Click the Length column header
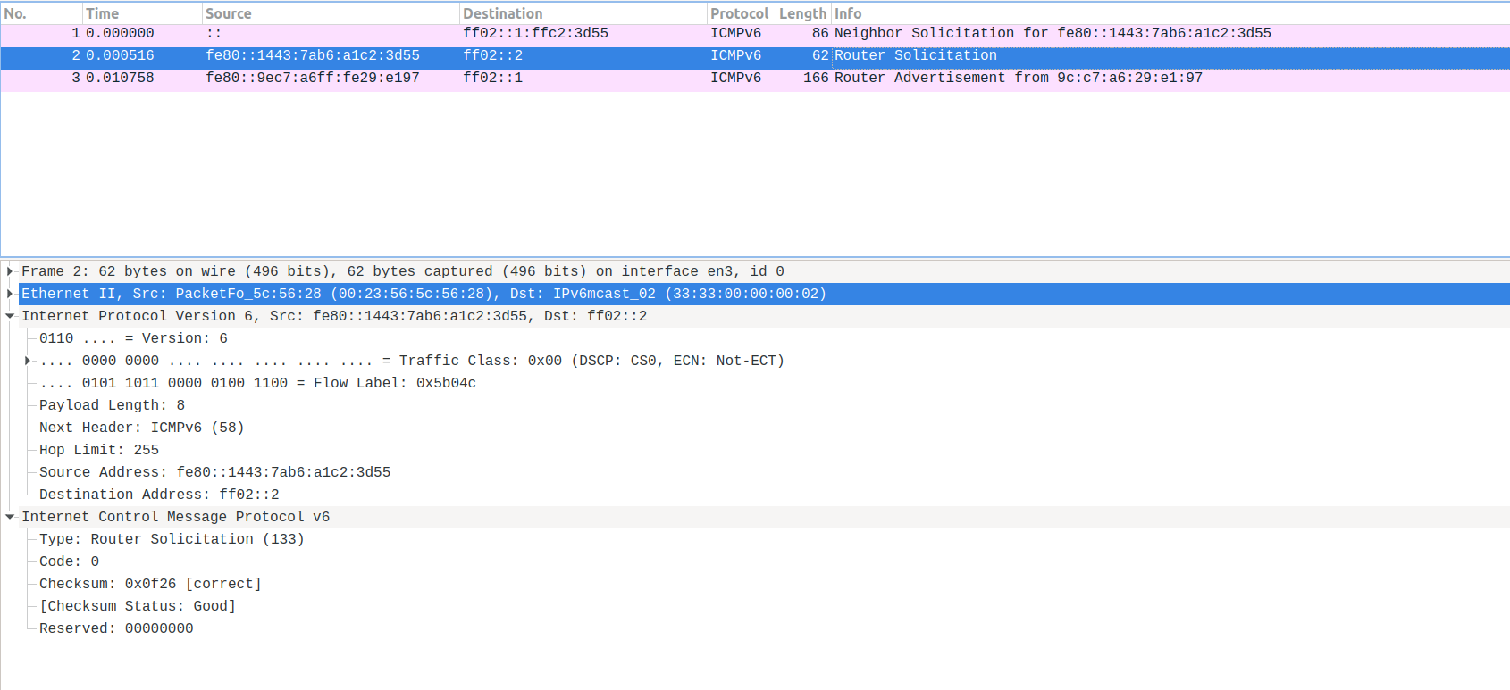Viewport: 1510px width, 690px height. [x=802, y=13]
